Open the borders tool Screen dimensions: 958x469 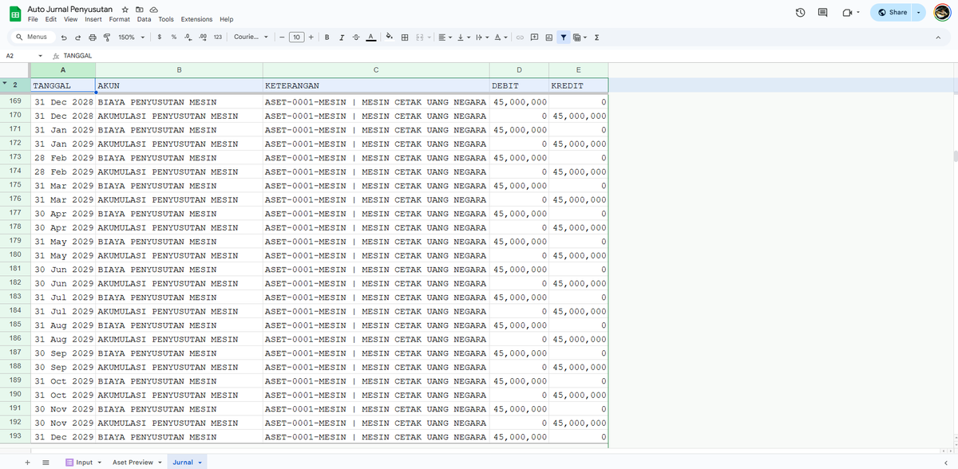405,37
